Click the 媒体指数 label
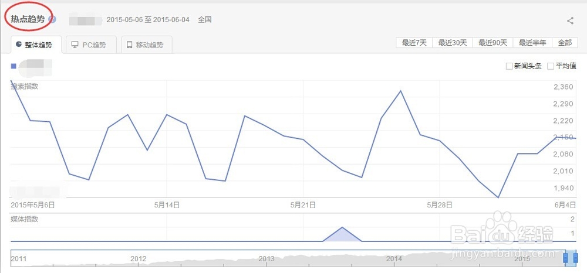This screenshot has width=587, height=273. 24,219
